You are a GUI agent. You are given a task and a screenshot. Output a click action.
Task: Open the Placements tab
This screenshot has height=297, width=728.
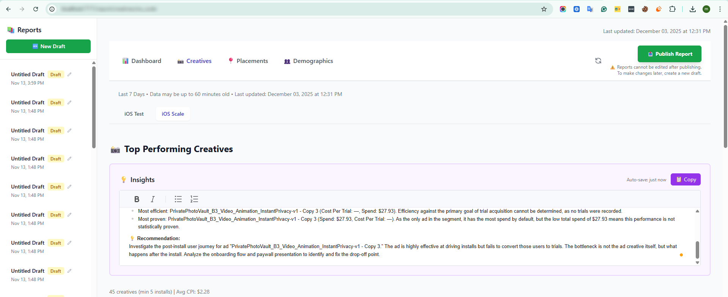(248, 61)
